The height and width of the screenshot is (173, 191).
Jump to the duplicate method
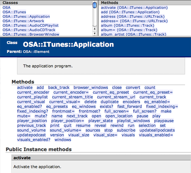point(109,102)
